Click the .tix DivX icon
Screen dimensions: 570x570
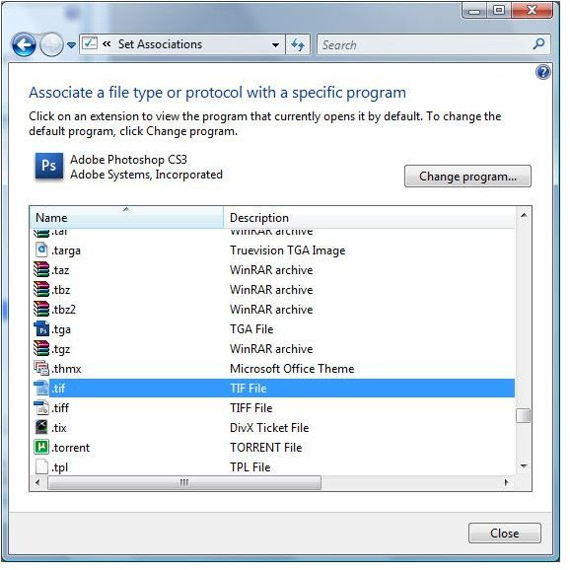click(x=41, y=428)
